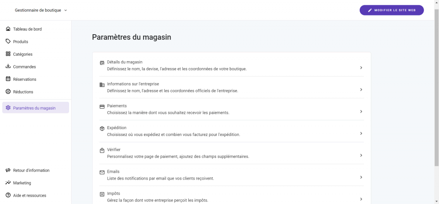
Task: Click the Marketing trend line icon
Action: click(x=8, y=183)
